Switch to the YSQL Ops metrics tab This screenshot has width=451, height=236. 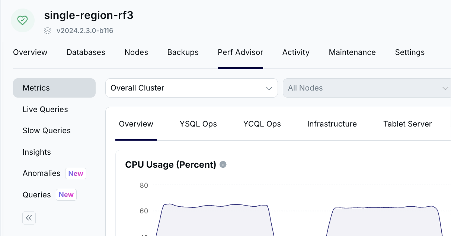[x=198, y=124]
